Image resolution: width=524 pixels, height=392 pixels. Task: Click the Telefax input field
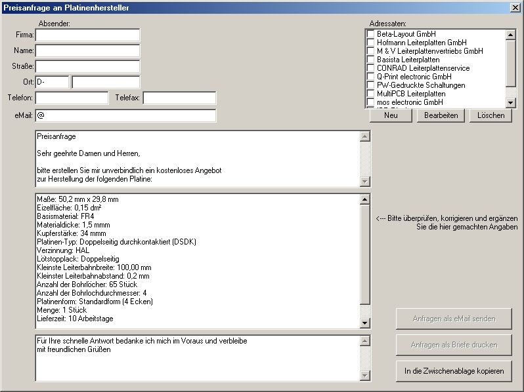179,98
